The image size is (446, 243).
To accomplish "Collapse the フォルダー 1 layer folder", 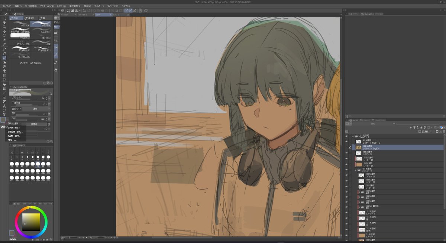I will (353, 137).
